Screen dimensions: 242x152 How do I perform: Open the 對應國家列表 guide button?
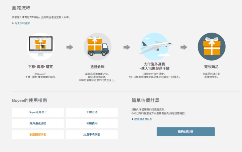click(x=38, y=135)
